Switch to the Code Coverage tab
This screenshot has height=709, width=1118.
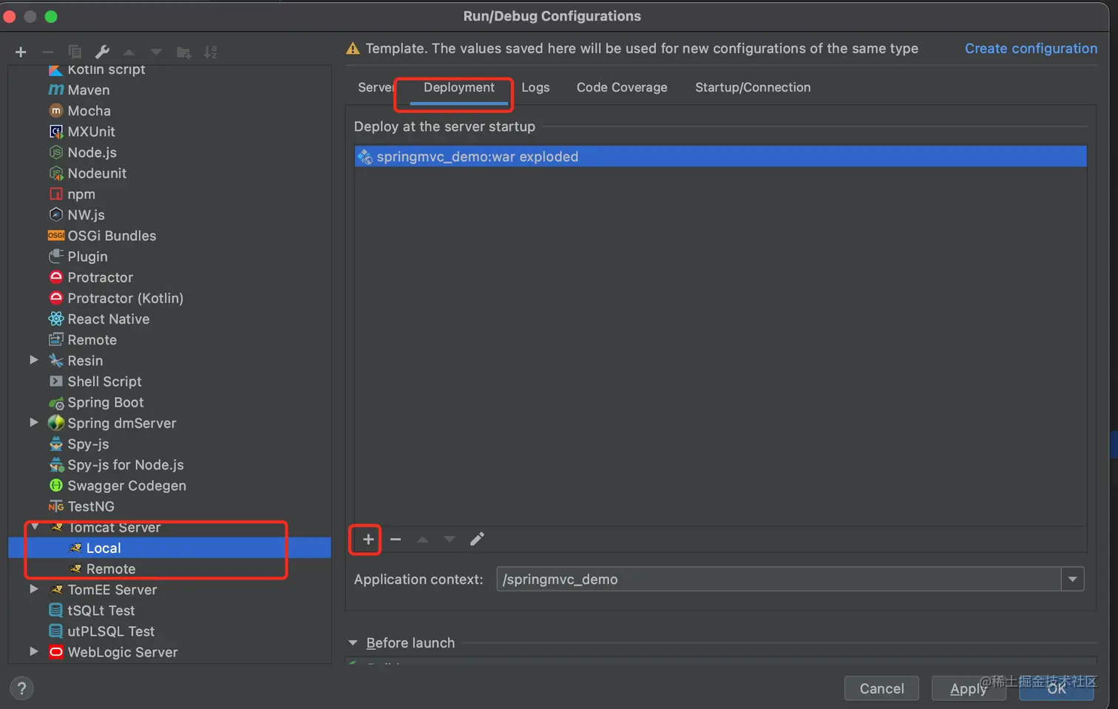pos(622,87)
